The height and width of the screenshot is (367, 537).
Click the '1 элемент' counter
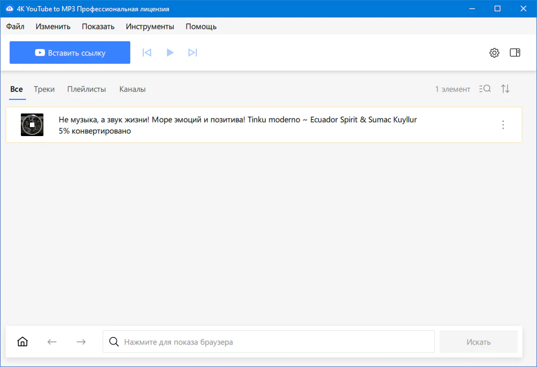pos(453,89)
